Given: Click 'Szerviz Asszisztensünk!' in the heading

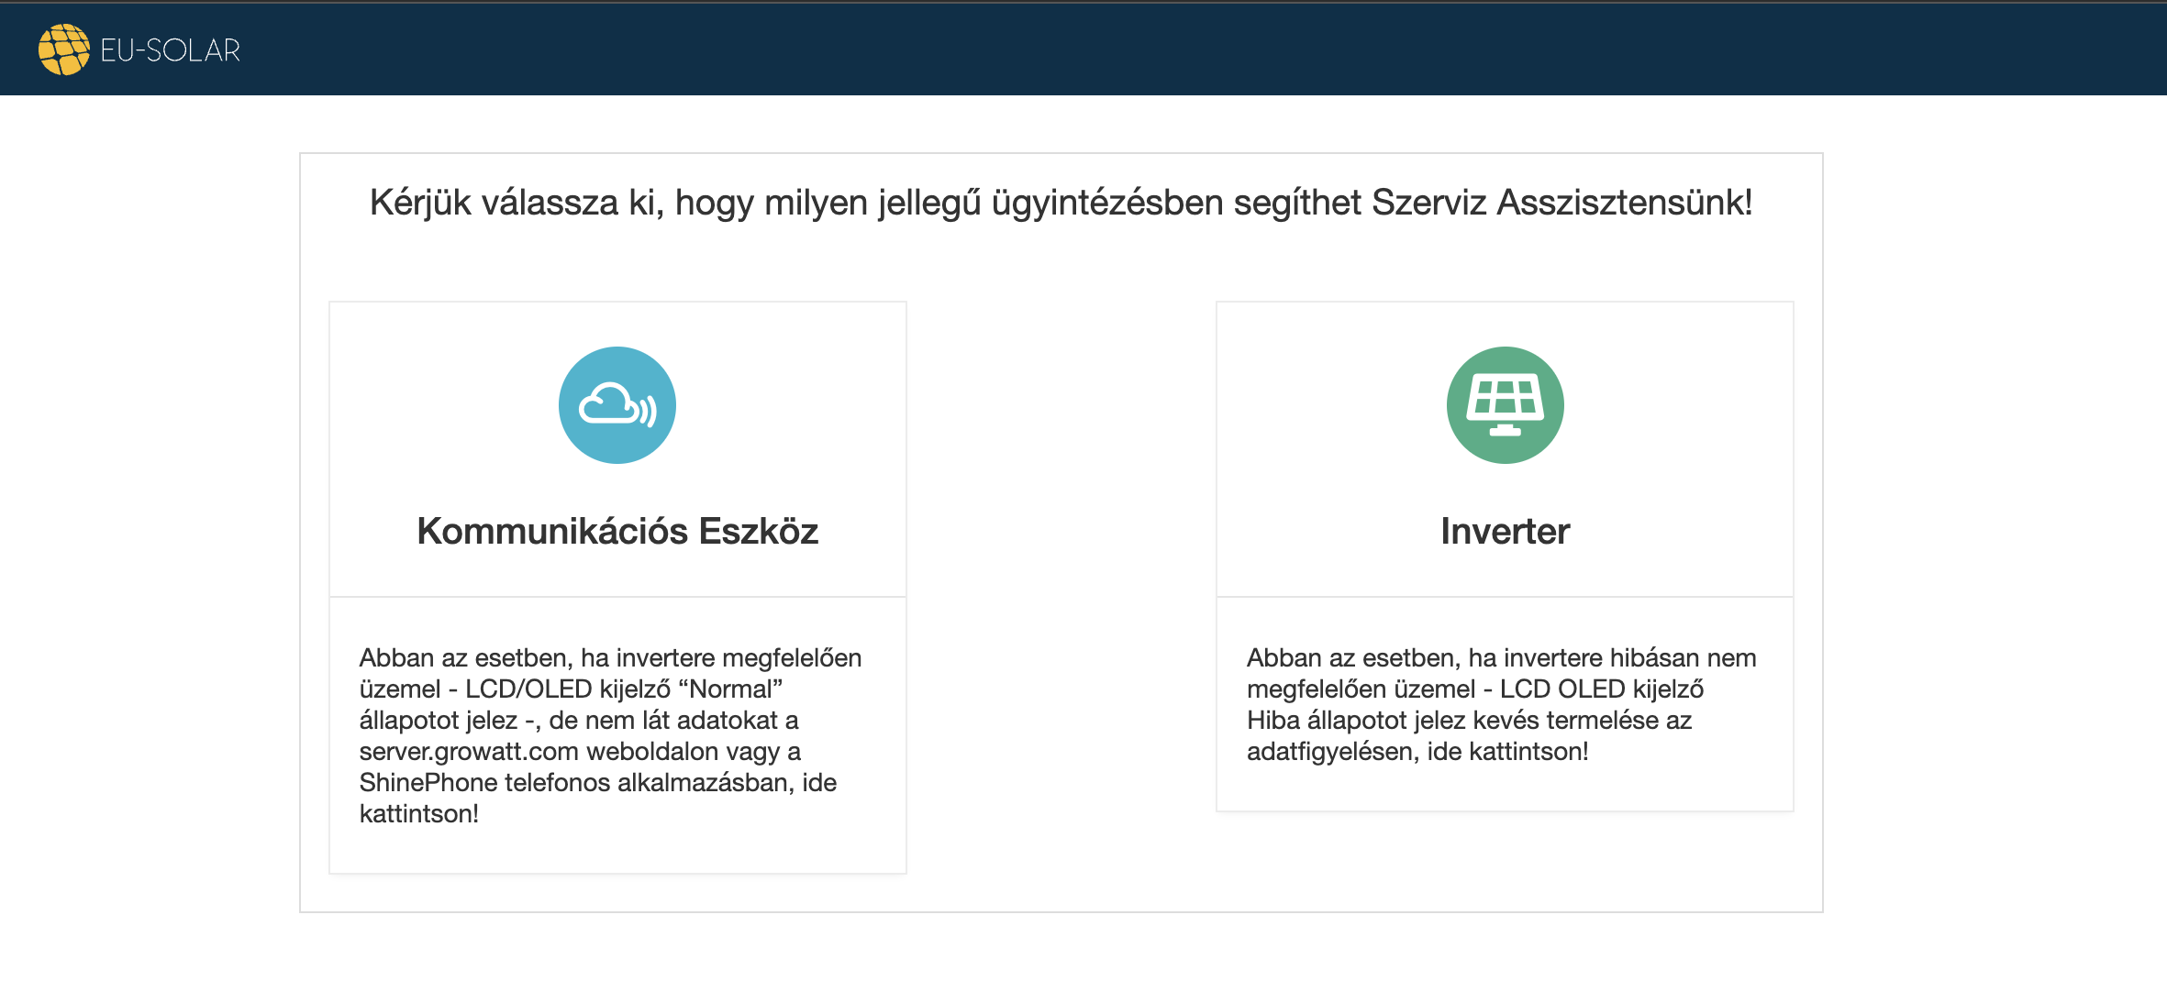Looking at the screenshot, I should point(1561,203).
